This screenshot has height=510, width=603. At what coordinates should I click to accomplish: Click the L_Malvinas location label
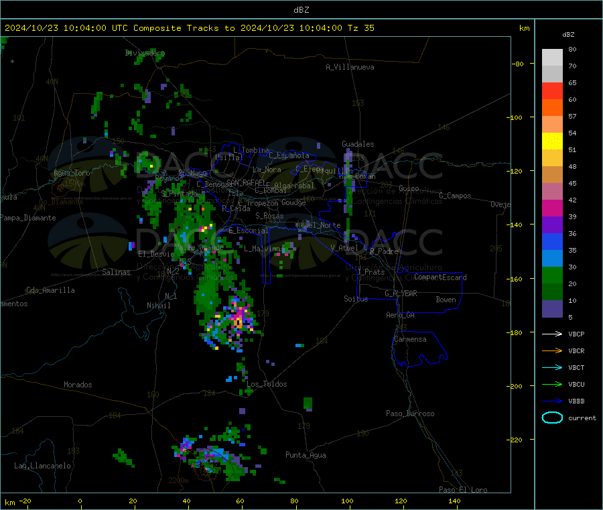(x=265, y=249)
